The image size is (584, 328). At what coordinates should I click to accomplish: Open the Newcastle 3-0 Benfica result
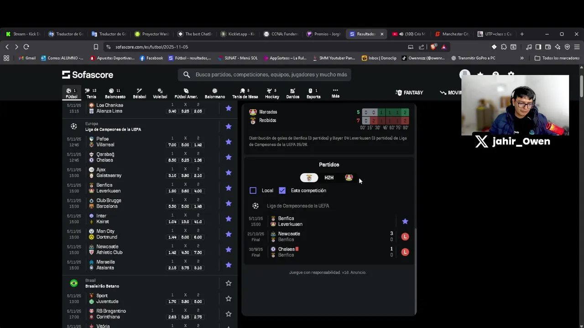click(329, 236)
